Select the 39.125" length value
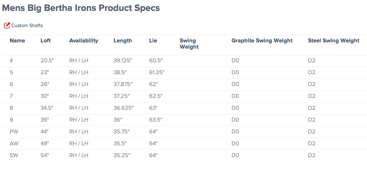Image resolution: width=367 pixels, height=170 pixels. (x=123, y=61)
